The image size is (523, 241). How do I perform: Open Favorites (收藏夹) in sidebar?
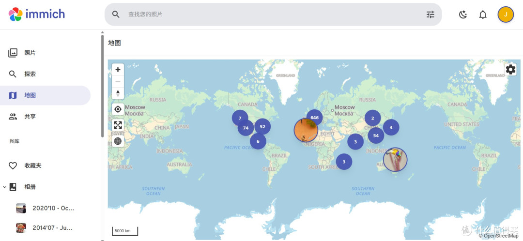(46, 166)
